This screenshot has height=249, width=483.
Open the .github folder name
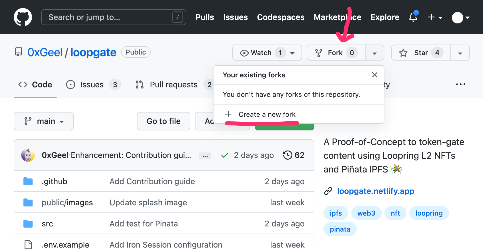pyautogui.click(x=54, y=181)
